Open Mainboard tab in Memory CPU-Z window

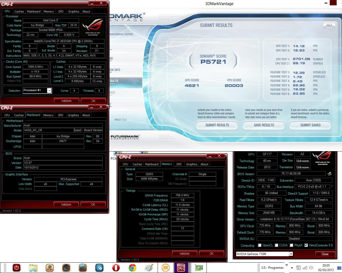[152, 164]
